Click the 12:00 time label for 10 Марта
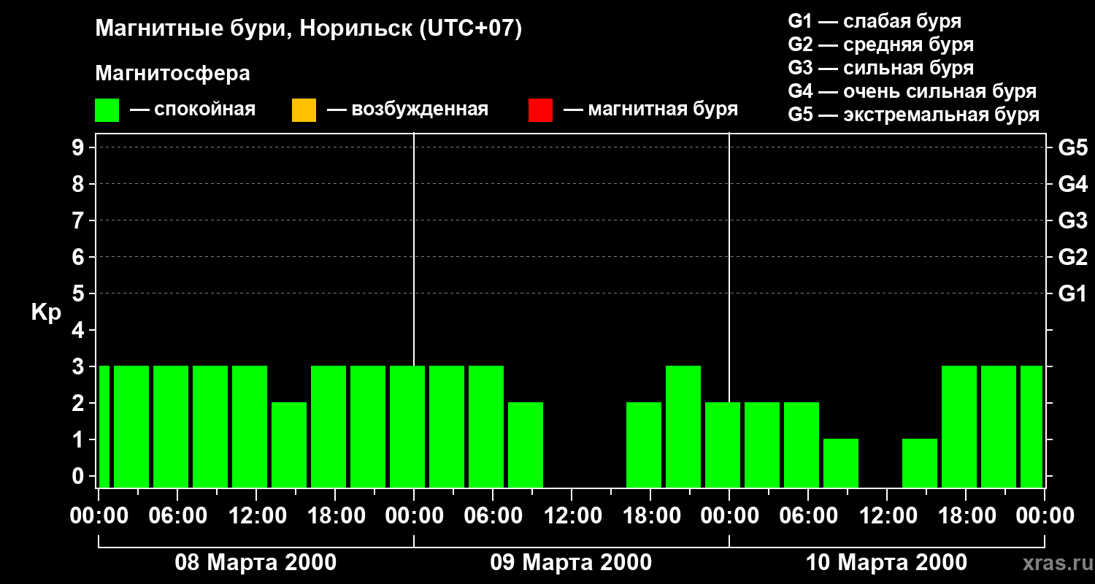Viewport: 1095px width, 584px height. 887,516
